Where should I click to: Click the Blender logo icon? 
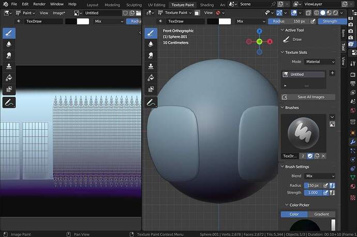click(x=6, y=4)
